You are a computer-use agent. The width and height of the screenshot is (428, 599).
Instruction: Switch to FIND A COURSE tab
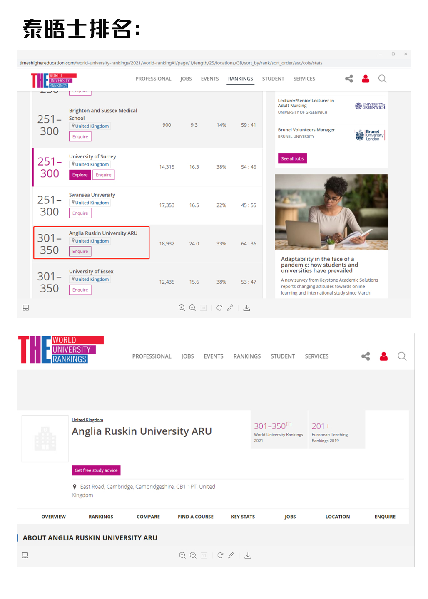[196, 517]
